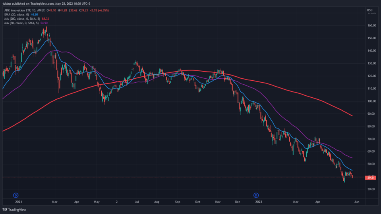Click the Jul label on time axis
381x214 pixels.
click(137, 202)
